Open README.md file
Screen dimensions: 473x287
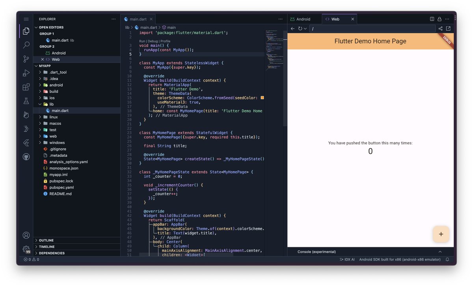coord(60,194)
